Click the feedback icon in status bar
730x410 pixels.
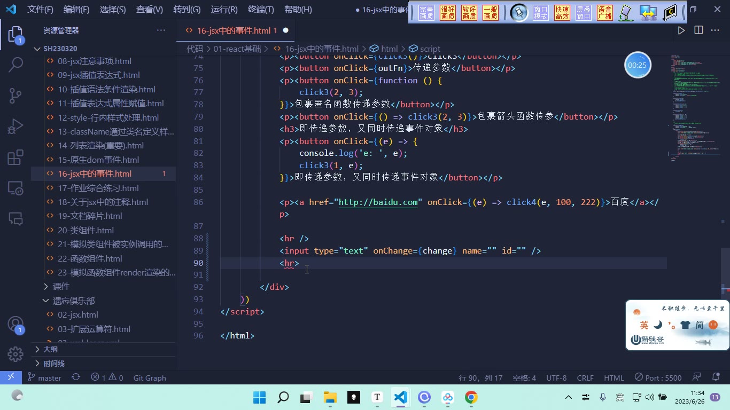tap(697, 377)
